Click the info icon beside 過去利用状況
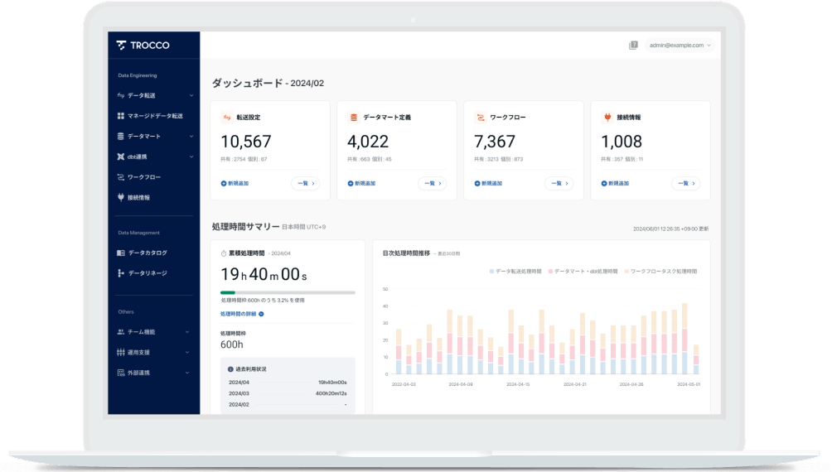 click(230, 368)
